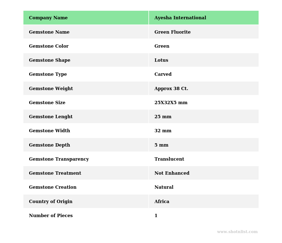Image resolution: width=282 pixels, height=243 pixels.
Task: Select the Natural creation value
Action: 164,187
